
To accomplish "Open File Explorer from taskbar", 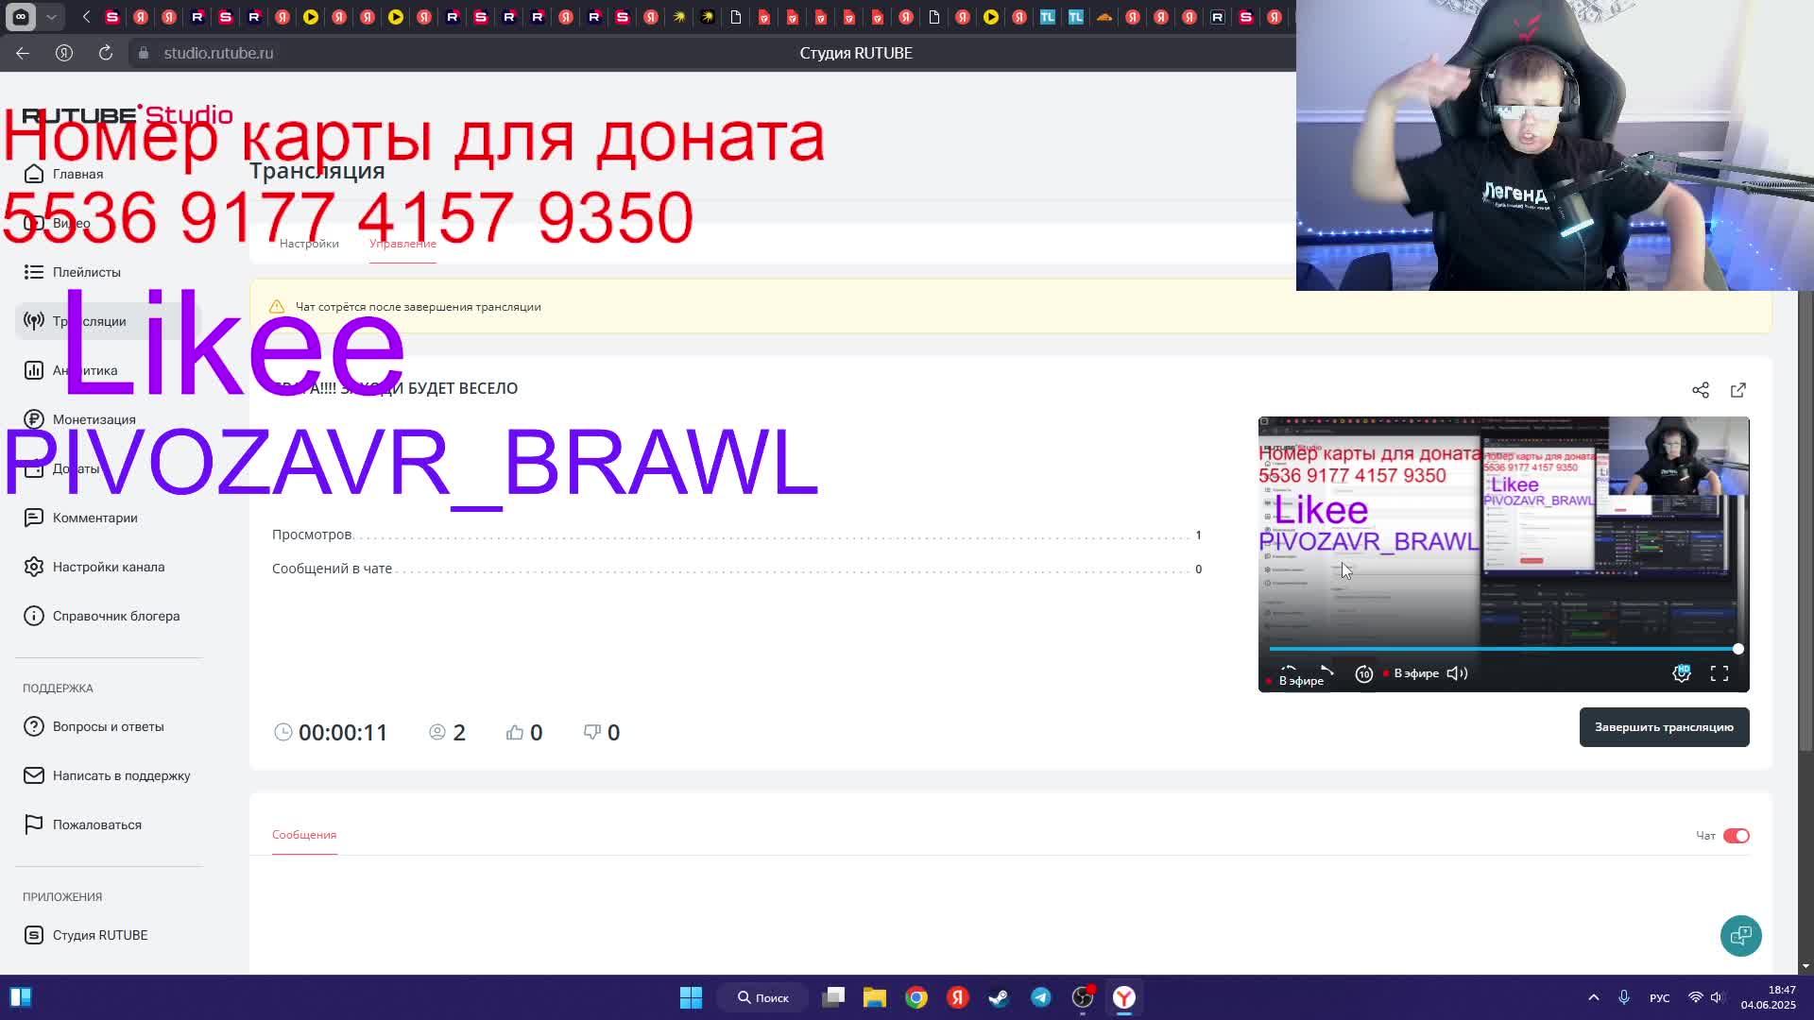I will click(874, 997).
